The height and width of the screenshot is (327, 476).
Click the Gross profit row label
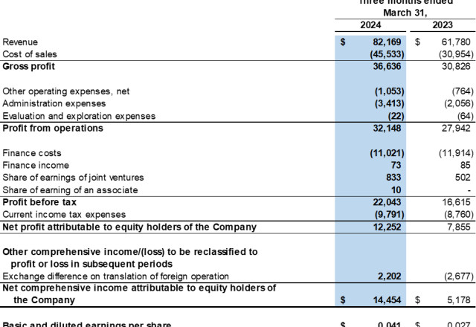[28, 66]
